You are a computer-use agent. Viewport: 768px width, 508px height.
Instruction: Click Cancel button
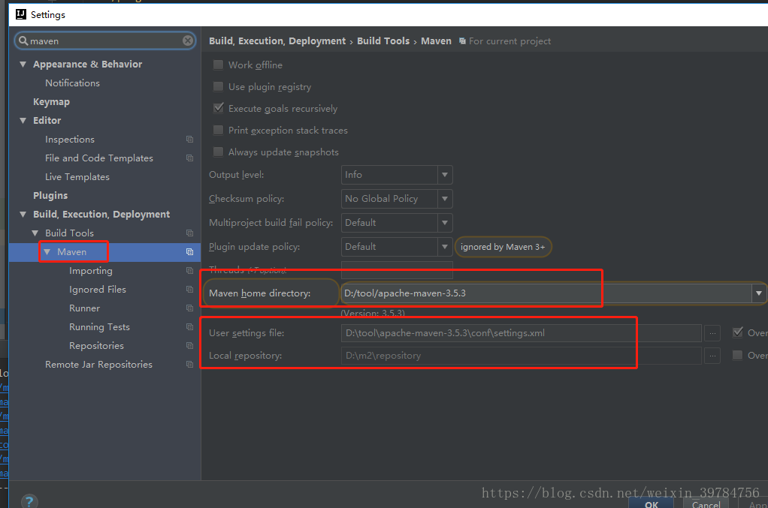[706, 503]
